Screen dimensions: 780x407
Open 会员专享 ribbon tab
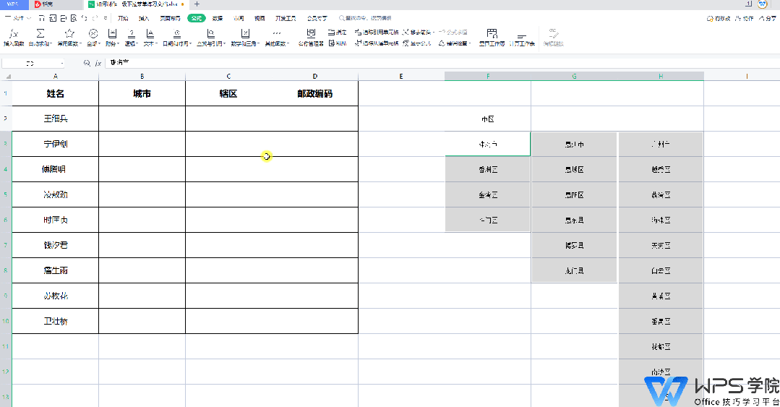point(317,18)
